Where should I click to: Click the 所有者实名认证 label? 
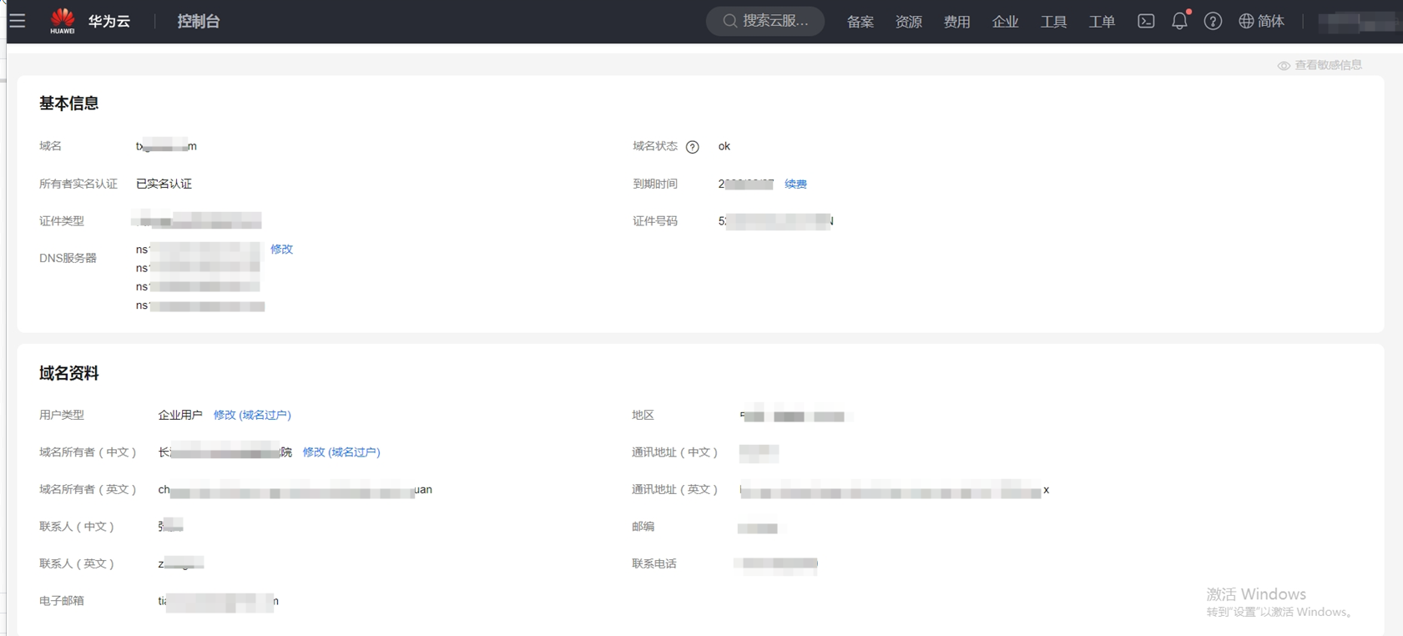pyautogui.click(x=78, y=184)
